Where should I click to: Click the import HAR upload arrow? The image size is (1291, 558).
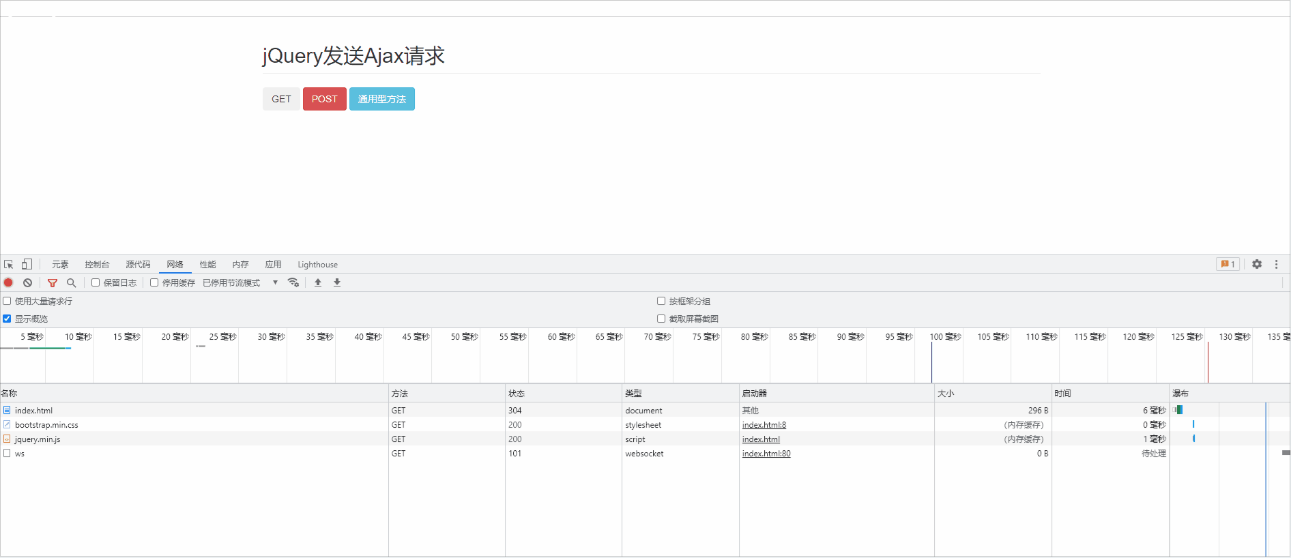(x=318, y=282)
